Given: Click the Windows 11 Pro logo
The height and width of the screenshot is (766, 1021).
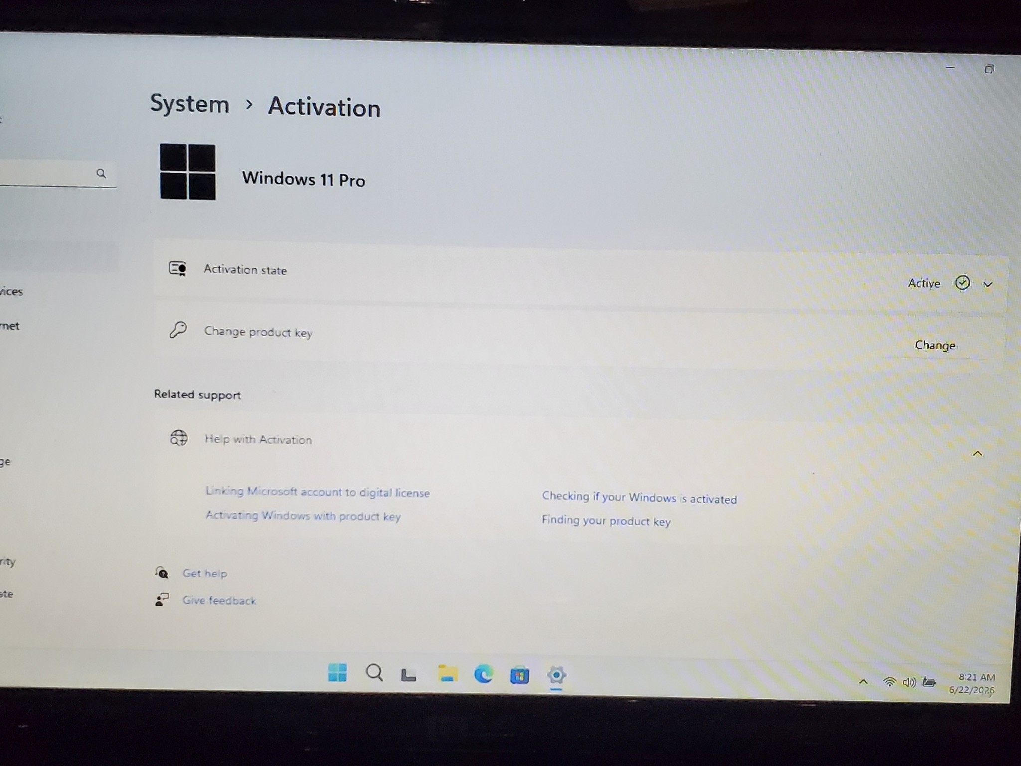Looking at the screenshot, I should point(187,172).
